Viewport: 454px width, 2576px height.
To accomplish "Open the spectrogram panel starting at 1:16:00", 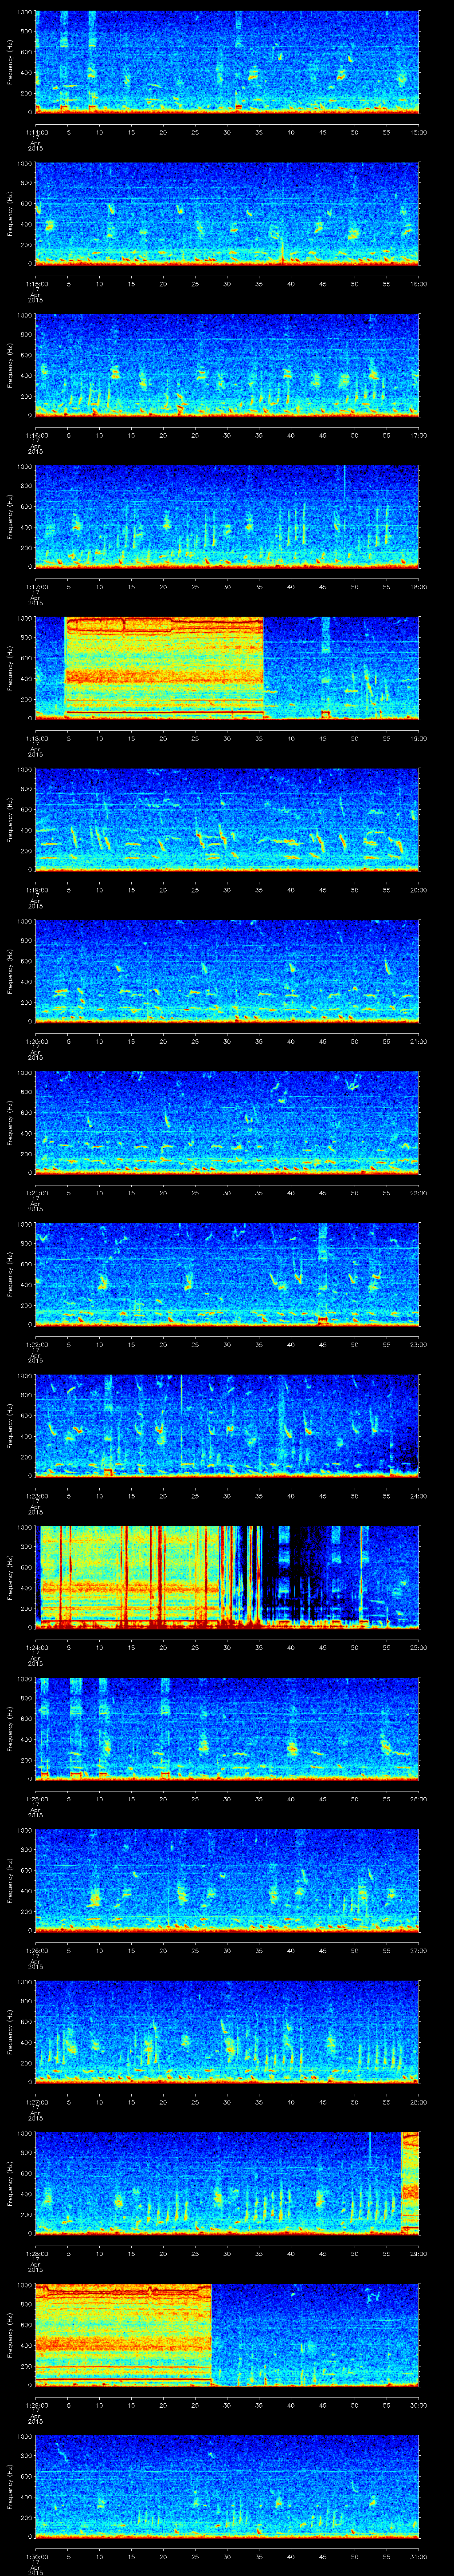I will pyautogui.click(x=227, y=365).
